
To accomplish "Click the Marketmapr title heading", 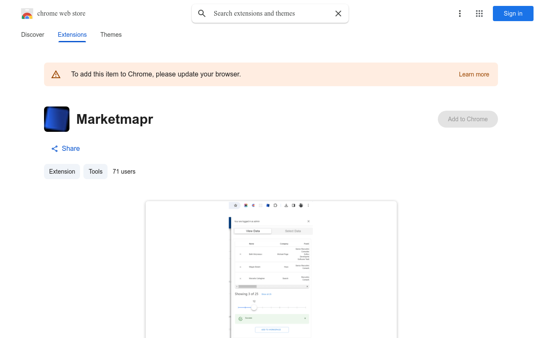I will 115,119.
